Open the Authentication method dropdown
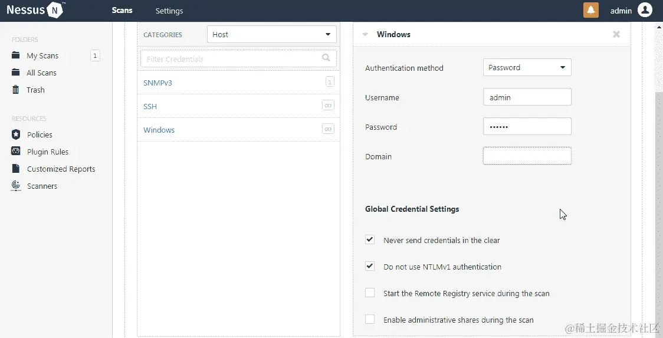Image resolution: width=663 pixels, height=338 pixels. tap(527, 67)
